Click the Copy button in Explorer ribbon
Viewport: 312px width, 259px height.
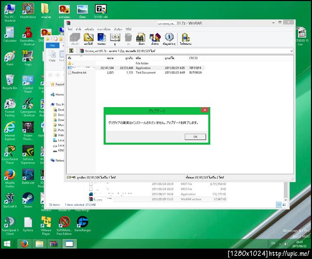(x=52, y=56)
